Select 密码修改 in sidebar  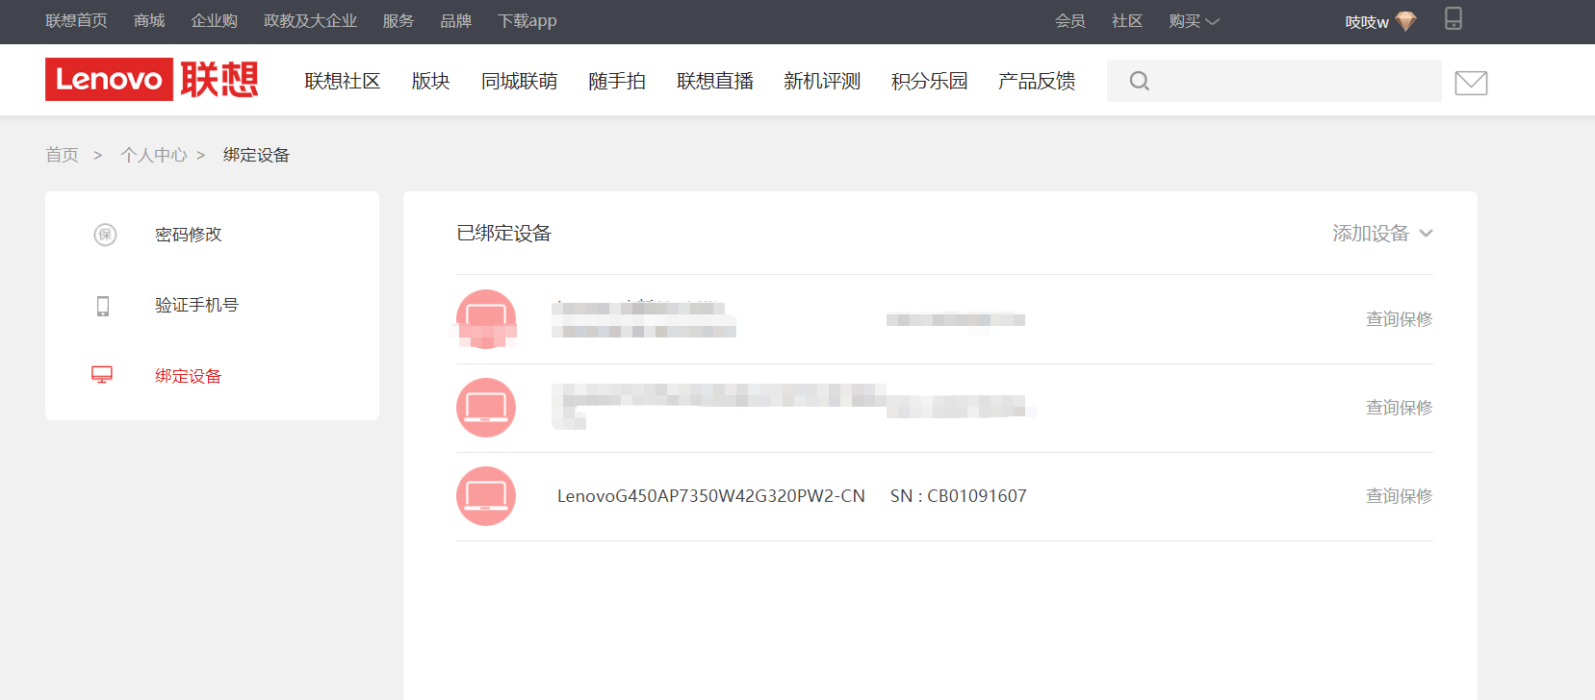(189, 235)
